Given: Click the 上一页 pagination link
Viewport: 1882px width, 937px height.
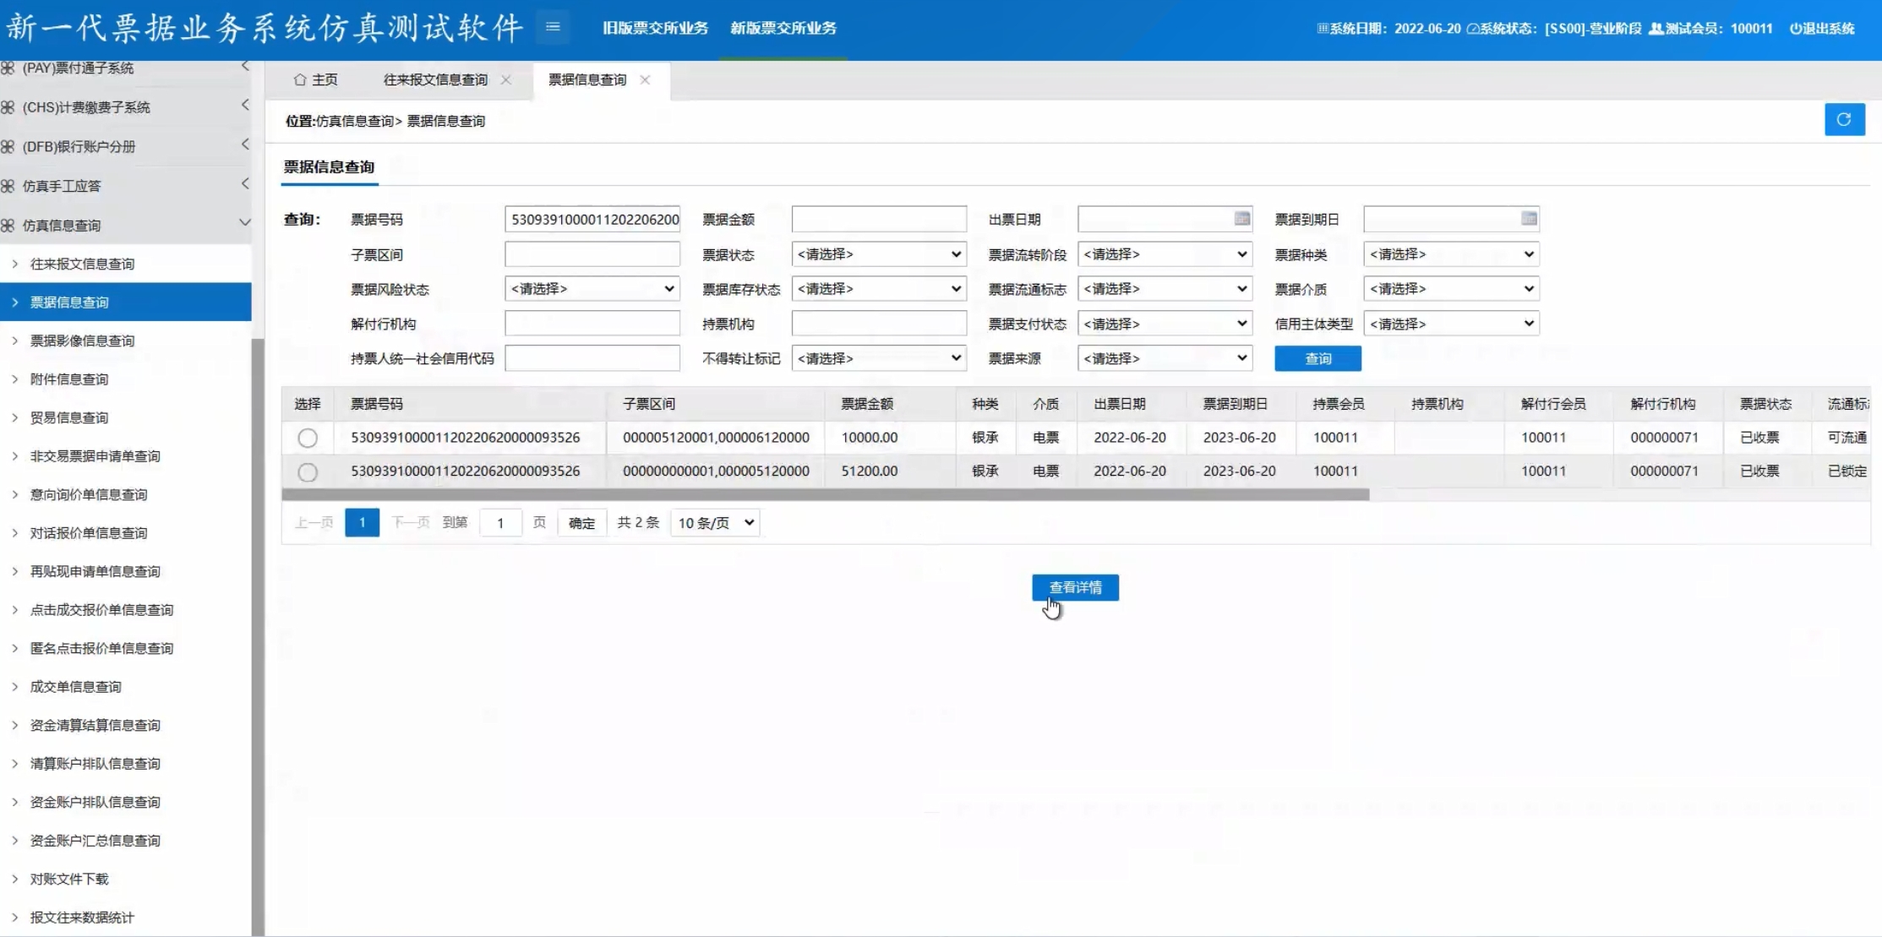Looking at the screenshot, I should [314, 523].
